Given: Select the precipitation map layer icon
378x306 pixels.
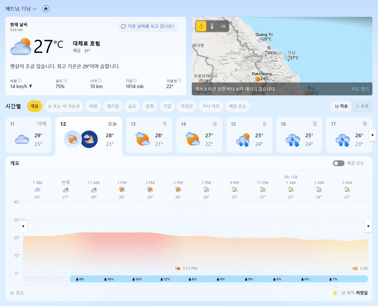Looking at the screenshot, I should (201, 26).
